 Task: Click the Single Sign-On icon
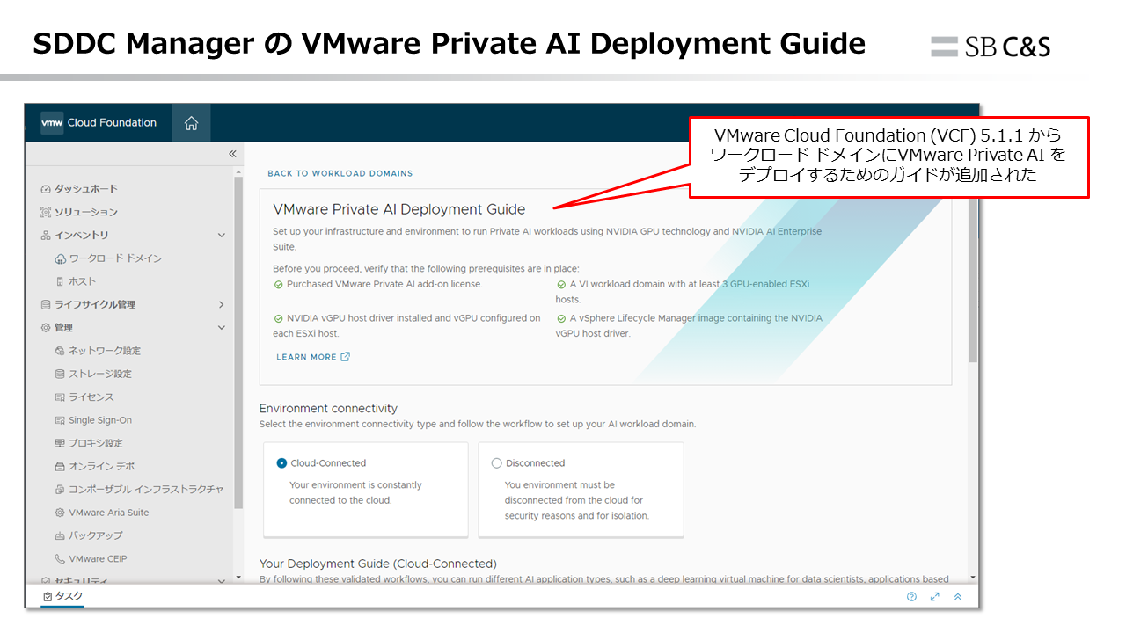pyautogui.click(x=60, y=420)
